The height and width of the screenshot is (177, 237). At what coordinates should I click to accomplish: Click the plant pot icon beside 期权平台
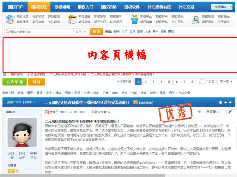coord(134,19)
